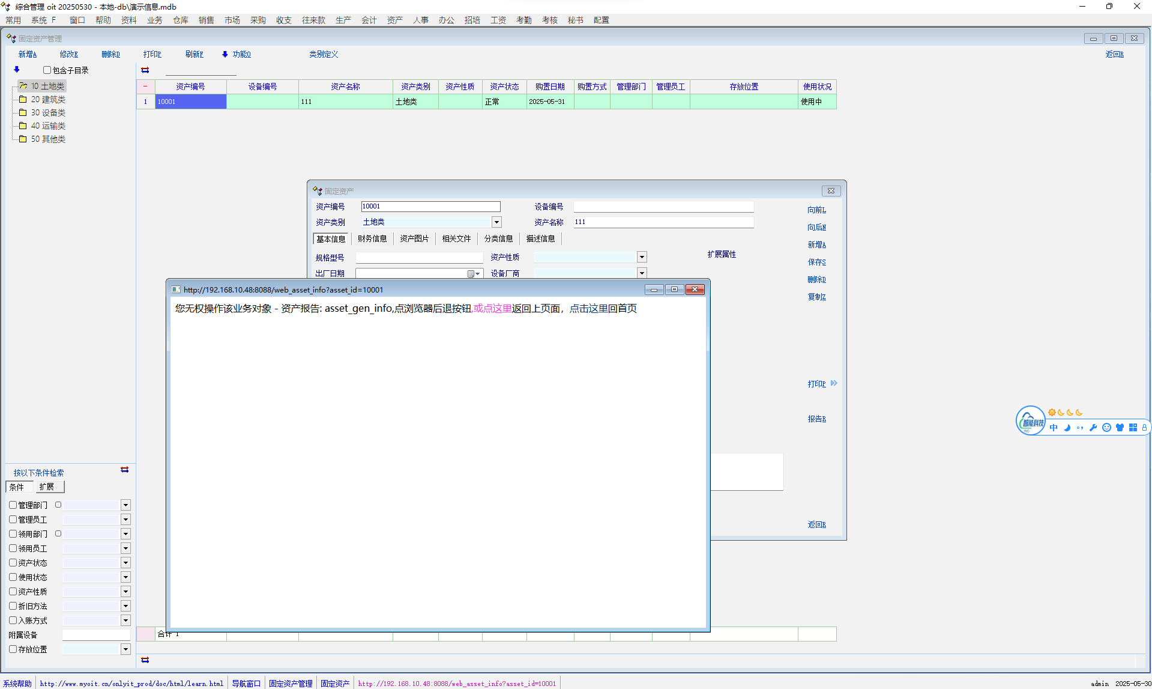Click the swap arrows icon beside 按以下条件检索

125,470
